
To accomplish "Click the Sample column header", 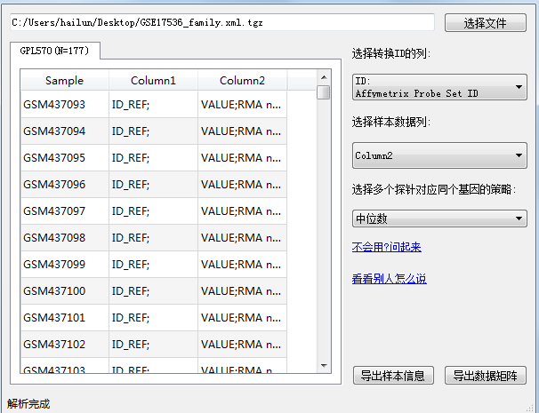I will pos(64,81).
